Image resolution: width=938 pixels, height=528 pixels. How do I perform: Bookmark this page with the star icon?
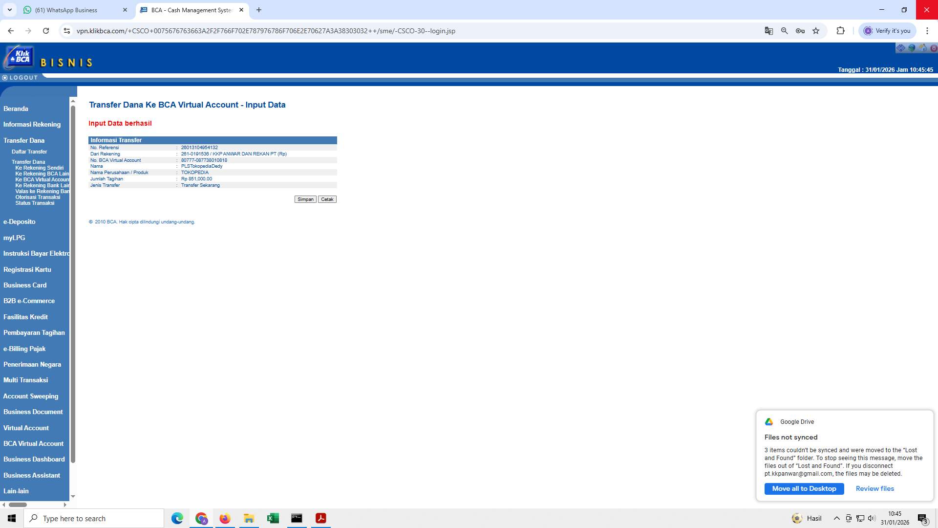click(815, 30)
